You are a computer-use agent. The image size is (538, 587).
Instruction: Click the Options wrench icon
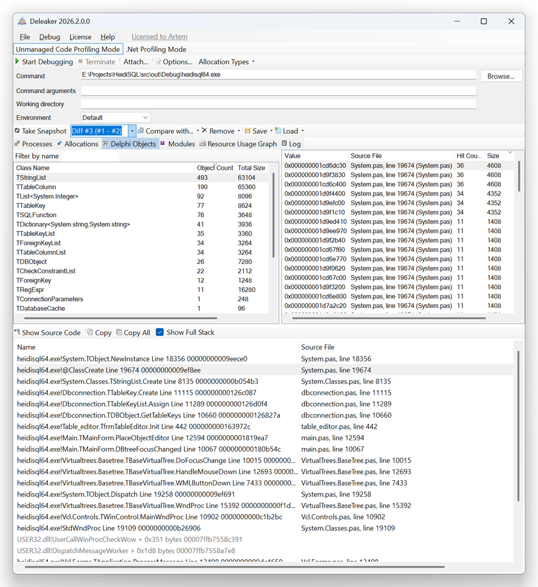158,61
